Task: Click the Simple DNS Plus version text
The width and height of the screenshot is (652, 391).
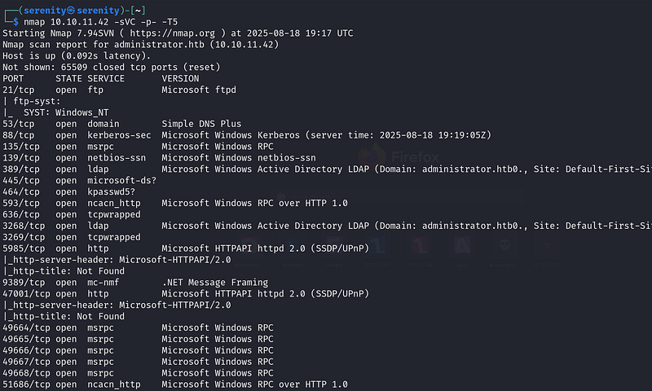Action: (201, 124)
